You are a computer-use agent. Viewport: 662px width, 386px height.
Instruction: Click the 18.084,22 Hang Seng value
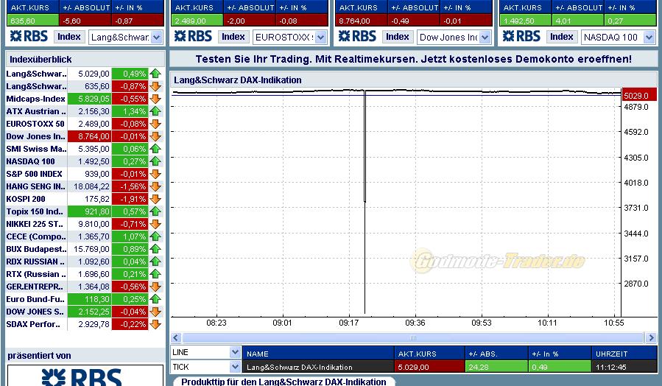pos(91,186)
